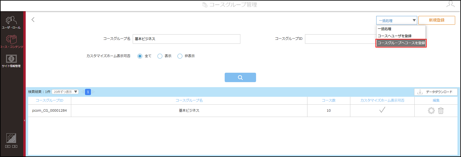
Task: Choose コースへユーザを登録 in the dropdown list
Action: tap(401, 36)
